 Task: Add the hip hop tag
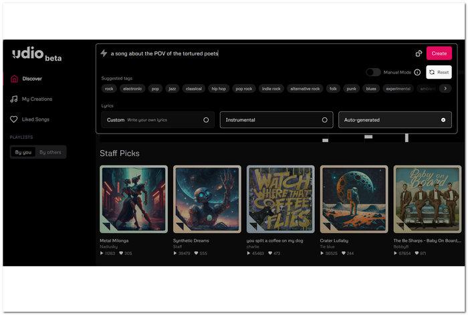[219, 89]
